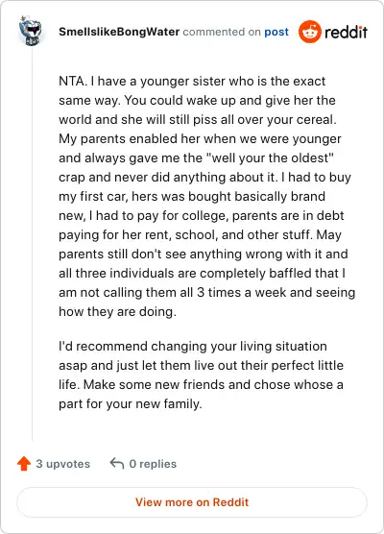Click the orange Reddit Snoo logo
This screenshot has height=534, width=384.
pyautogui.click(x=310, y=32)
